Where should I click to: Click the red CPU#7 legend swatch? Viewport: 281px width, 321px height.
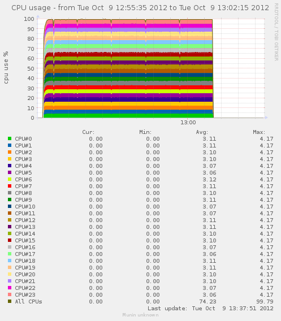tap(10, 186)
